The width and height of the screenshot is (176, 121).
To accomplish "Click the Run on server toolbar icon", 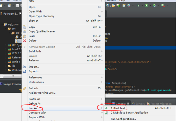I will [155, 5].
